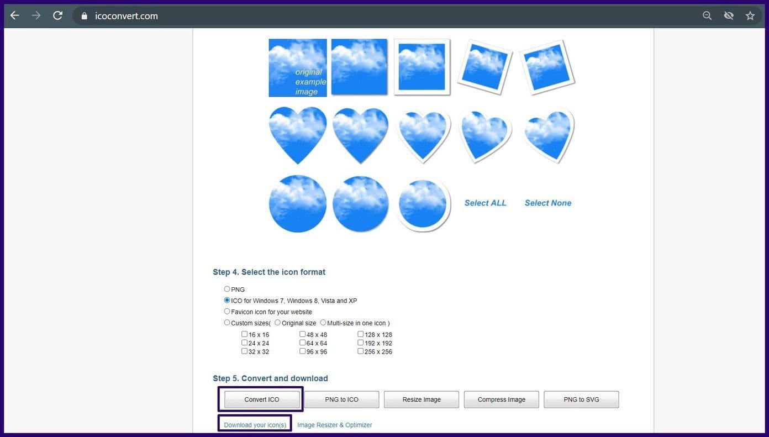Image resolution: width=769 pixels, height=437 pixels.
Task: Click the icoconvert.com address bar text
Action: (x=127, y=16)
